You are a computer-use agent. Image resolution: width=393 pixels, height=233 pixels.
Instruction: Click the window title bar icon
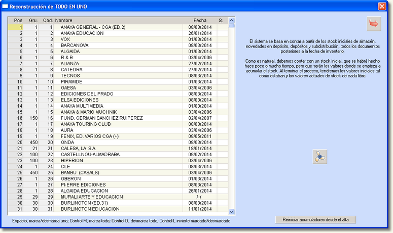5,7
